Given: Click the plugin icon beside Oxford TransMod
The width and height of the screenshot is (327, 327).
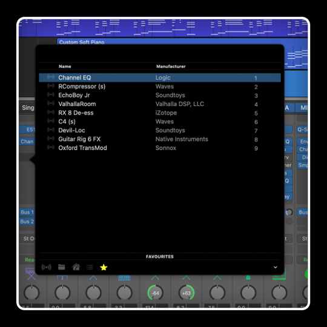Looking at the screenshot, I should 51,147.
